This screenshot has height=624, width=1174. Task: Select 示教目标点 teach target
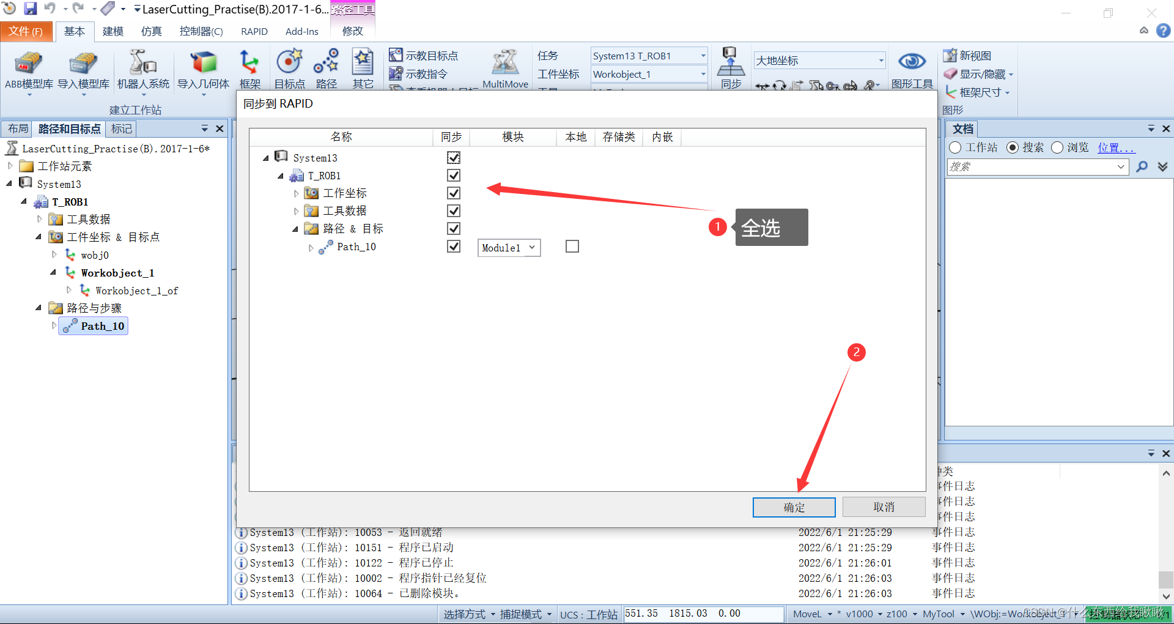(x=424, y=56)
